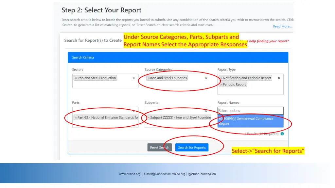Click the Periodic Report tag text
Image resolution: width=335 pixels, height=188 pixels.
click(x=234, y=85)
